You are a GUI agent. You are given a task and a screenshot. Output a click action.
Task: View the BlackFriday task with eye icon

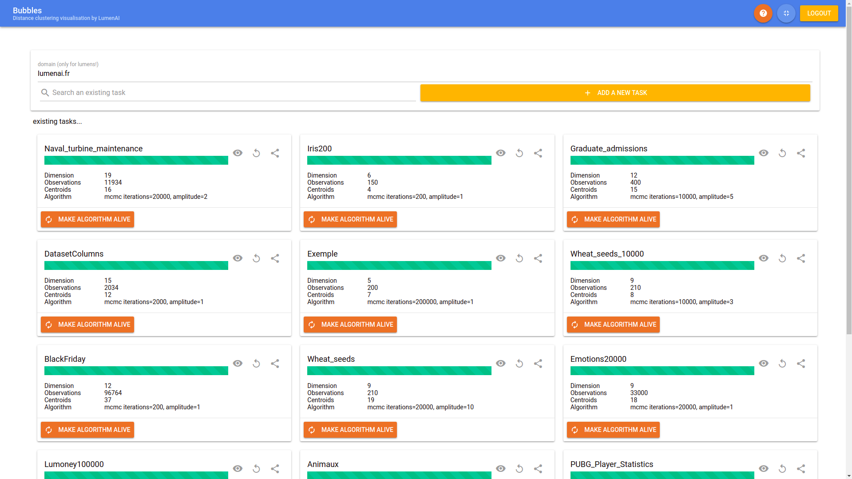point(238,364)
